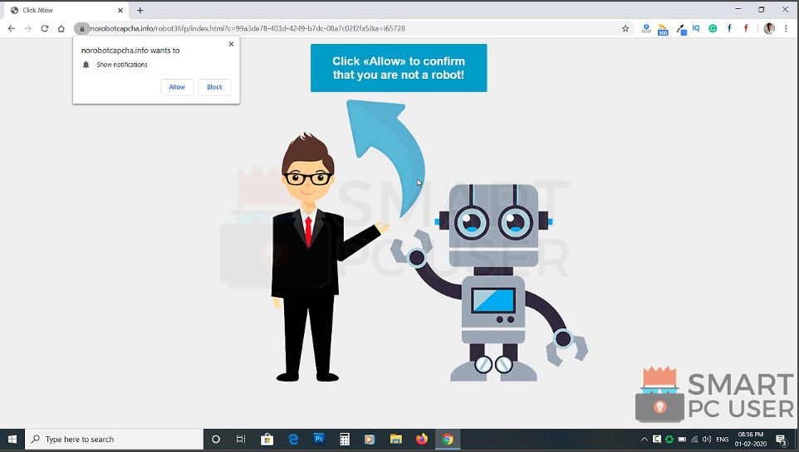
Task: Open the volume control tray icon
Action: [707, 440]
